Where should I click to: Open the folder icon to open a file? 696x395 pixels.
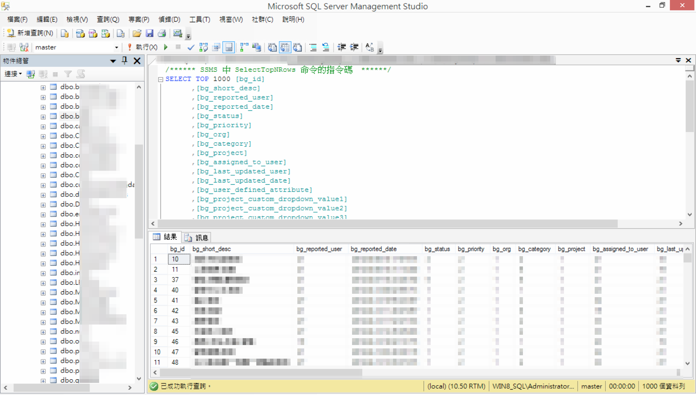click(x=137, y=33)
